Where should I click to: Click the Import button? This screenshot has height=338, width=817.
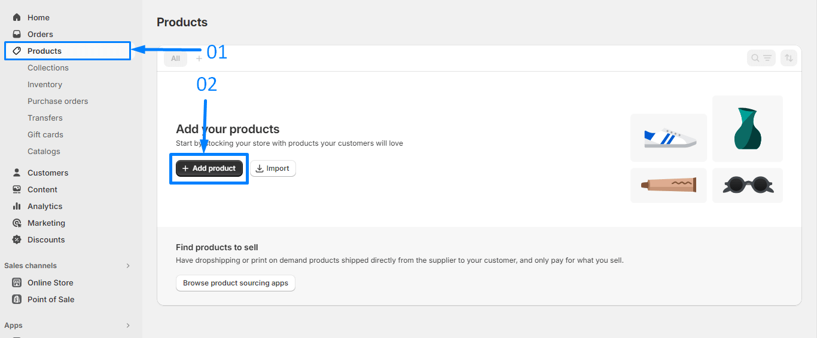pos(273,168)
